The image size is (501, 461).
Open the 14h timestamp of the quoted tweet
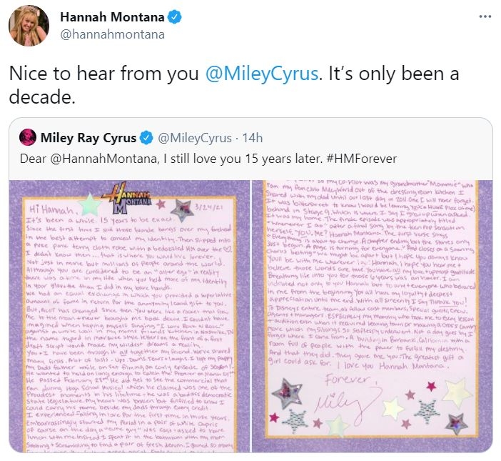point(251,137)
